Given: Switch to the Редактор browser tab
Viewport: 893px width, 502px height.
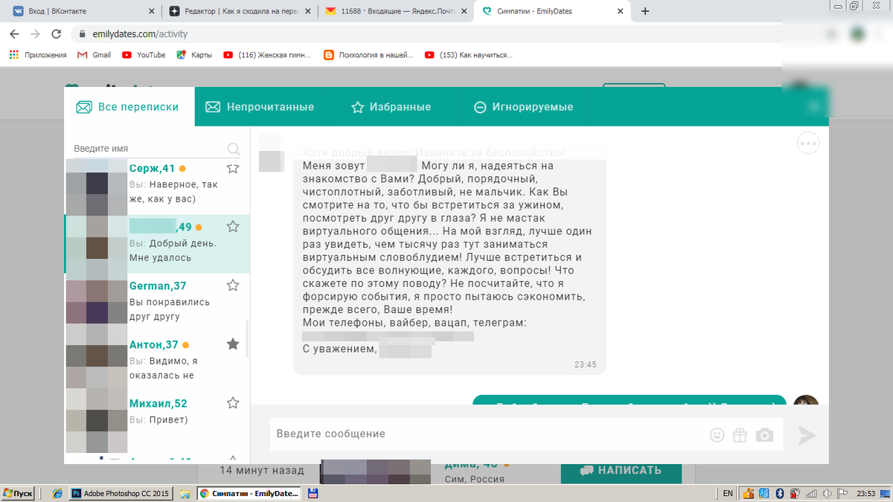Looking at the screenshot, I should tap(238, 11).
